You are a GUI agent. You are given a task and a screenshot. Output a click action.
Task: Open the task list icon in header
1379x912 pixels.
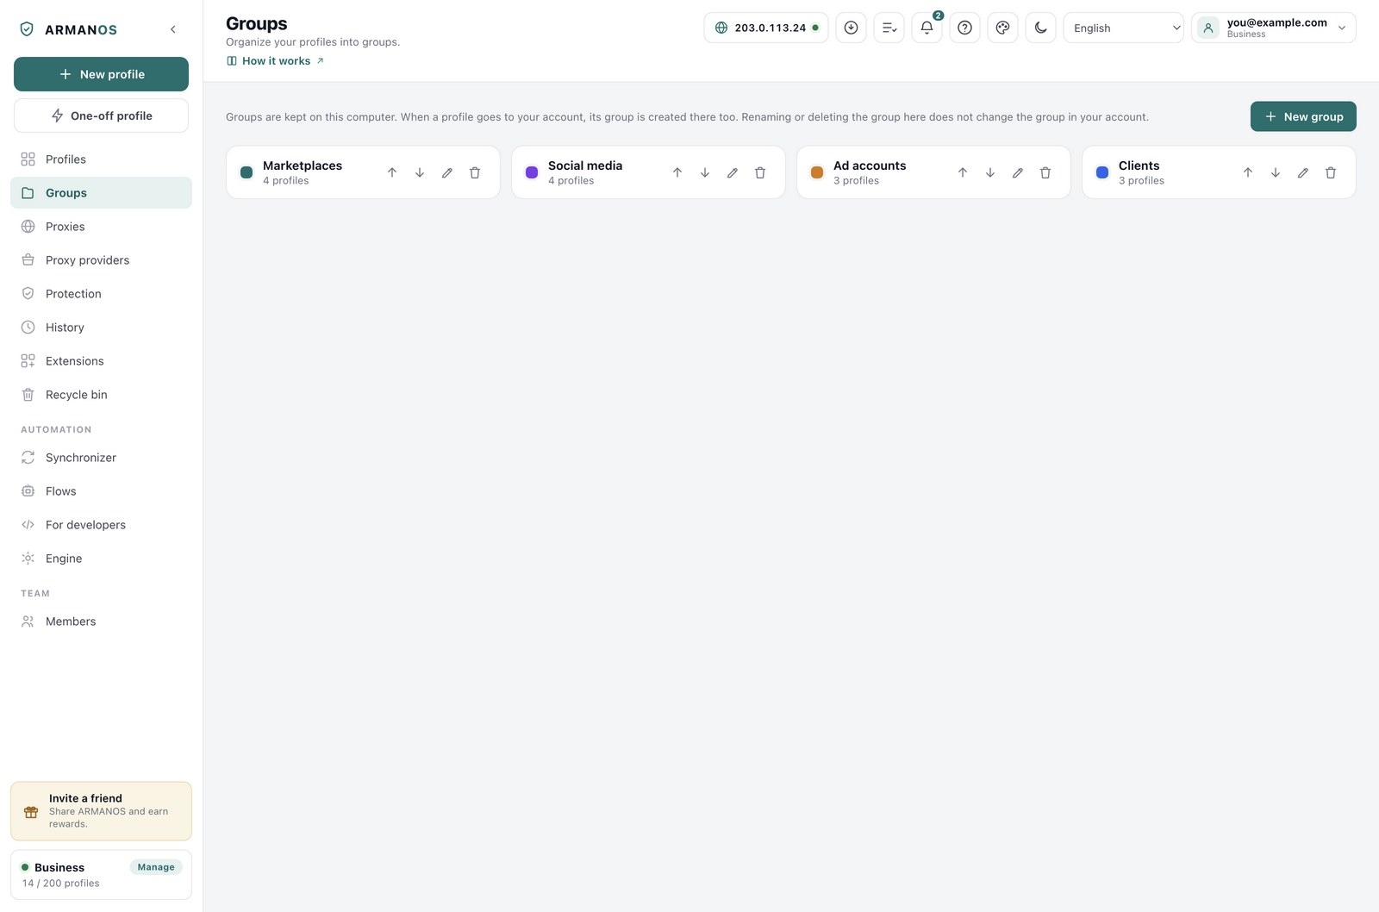(889, 28)
